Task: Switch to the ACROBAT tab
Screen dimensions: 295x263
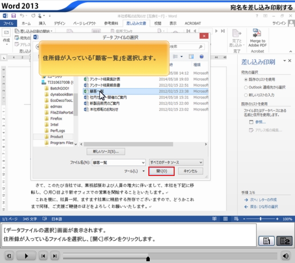Action: click(193, 24)
